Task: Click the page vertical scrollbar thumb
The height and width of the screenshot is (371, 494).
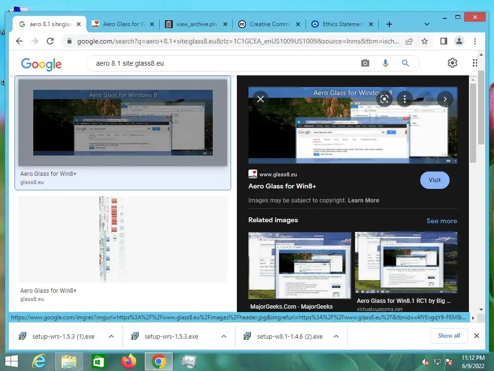Action: point(481,107)
